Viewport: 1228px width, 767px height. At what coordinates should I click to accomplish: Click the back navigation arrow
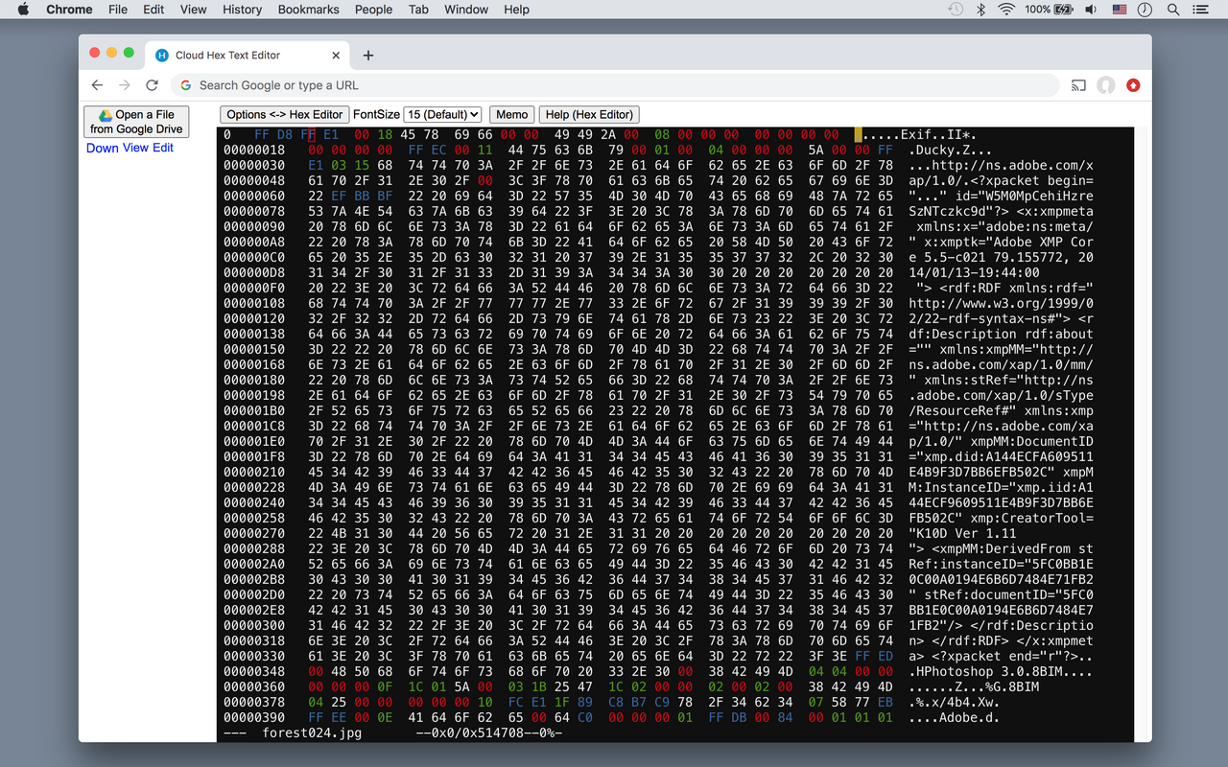(x=97, y=84)
